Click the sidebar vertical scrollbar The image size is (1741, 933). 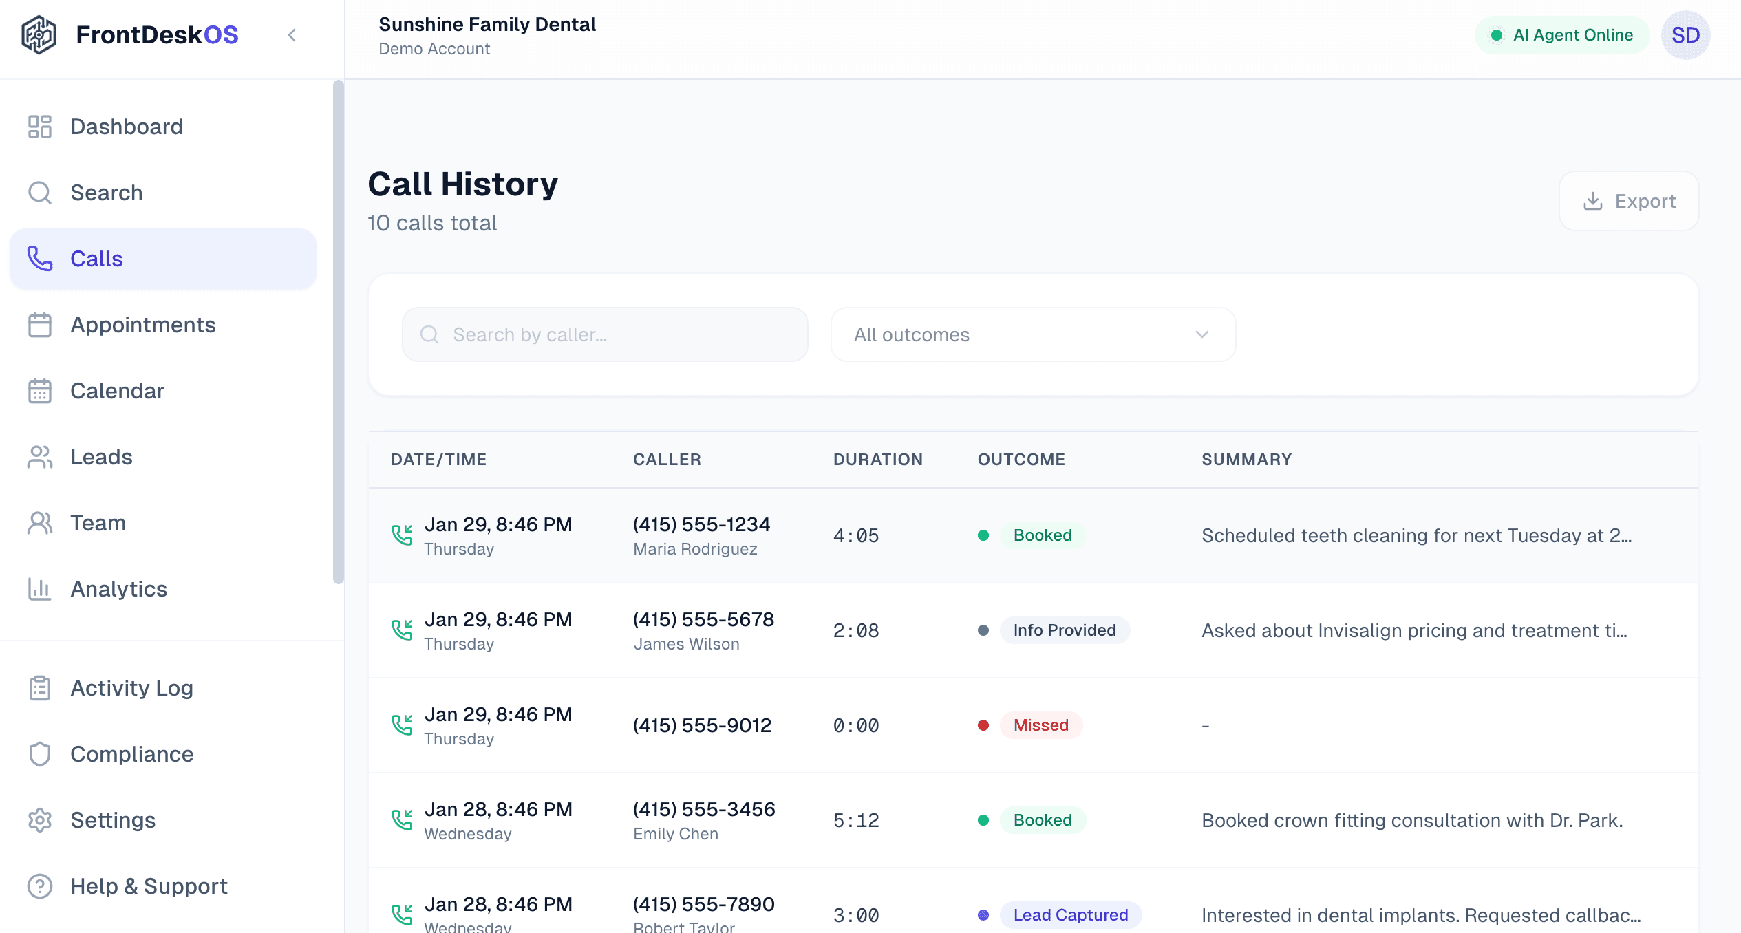pyautogui.click(x=338, y=330)
